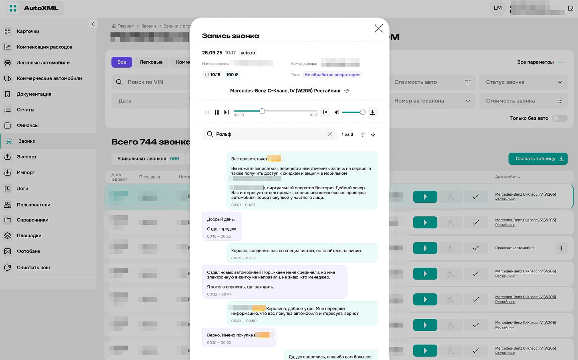Toggle the Только без авто switch
578x360 pixels.
tap(560, 118)
